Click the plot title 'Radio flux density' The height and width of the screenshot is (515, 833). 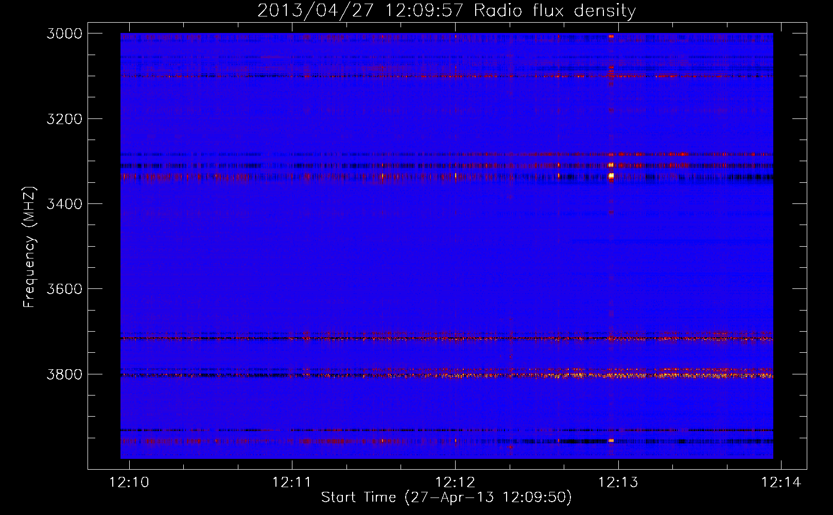(x=554, y=11)
